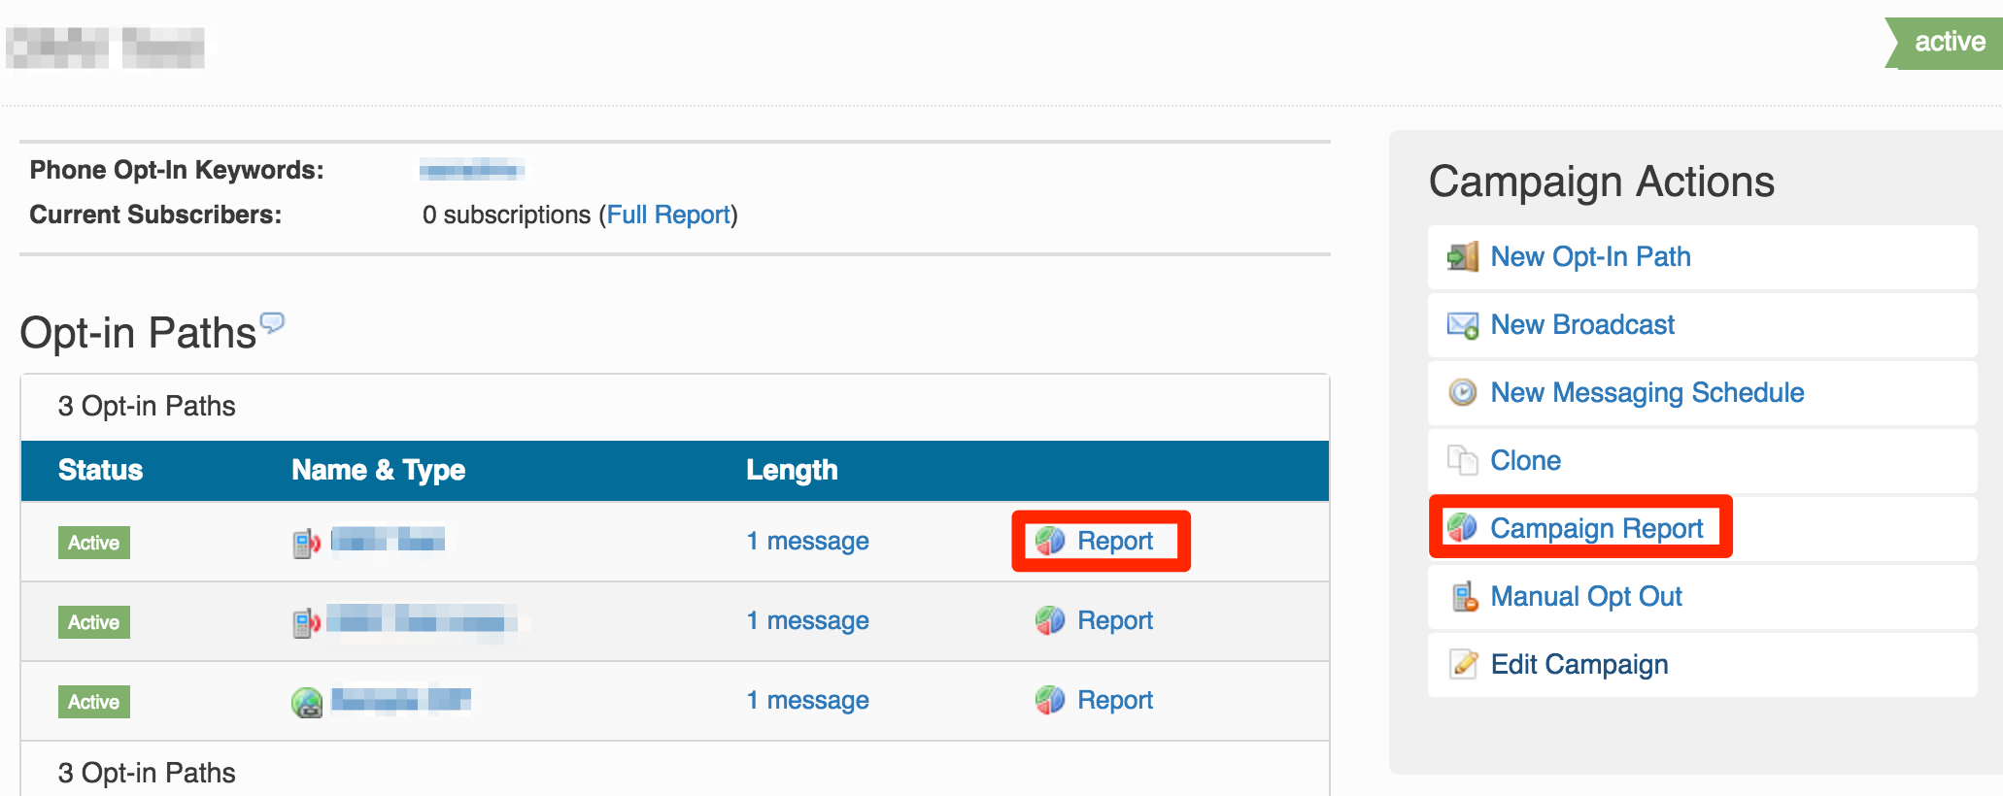Open Manual Opt Out
The width and height of the screenshot is (2003, 796).
click(x=1586, y=597)
